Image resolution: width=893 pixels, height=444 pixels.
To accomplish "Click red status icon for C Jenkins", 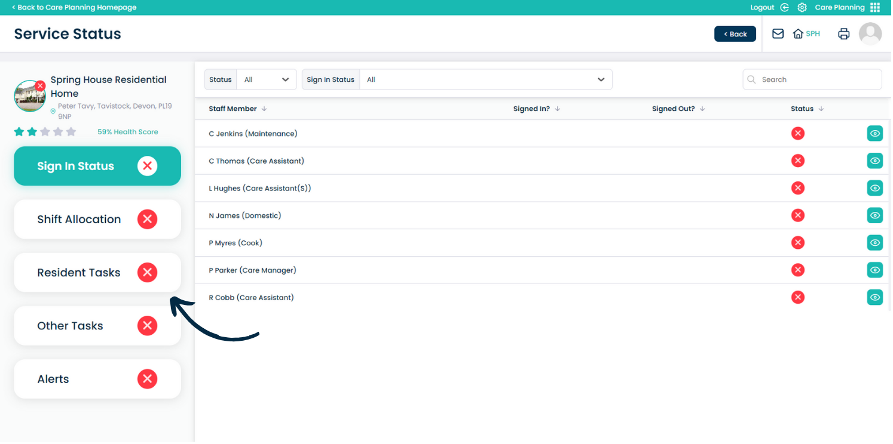I will click(797, 134).
